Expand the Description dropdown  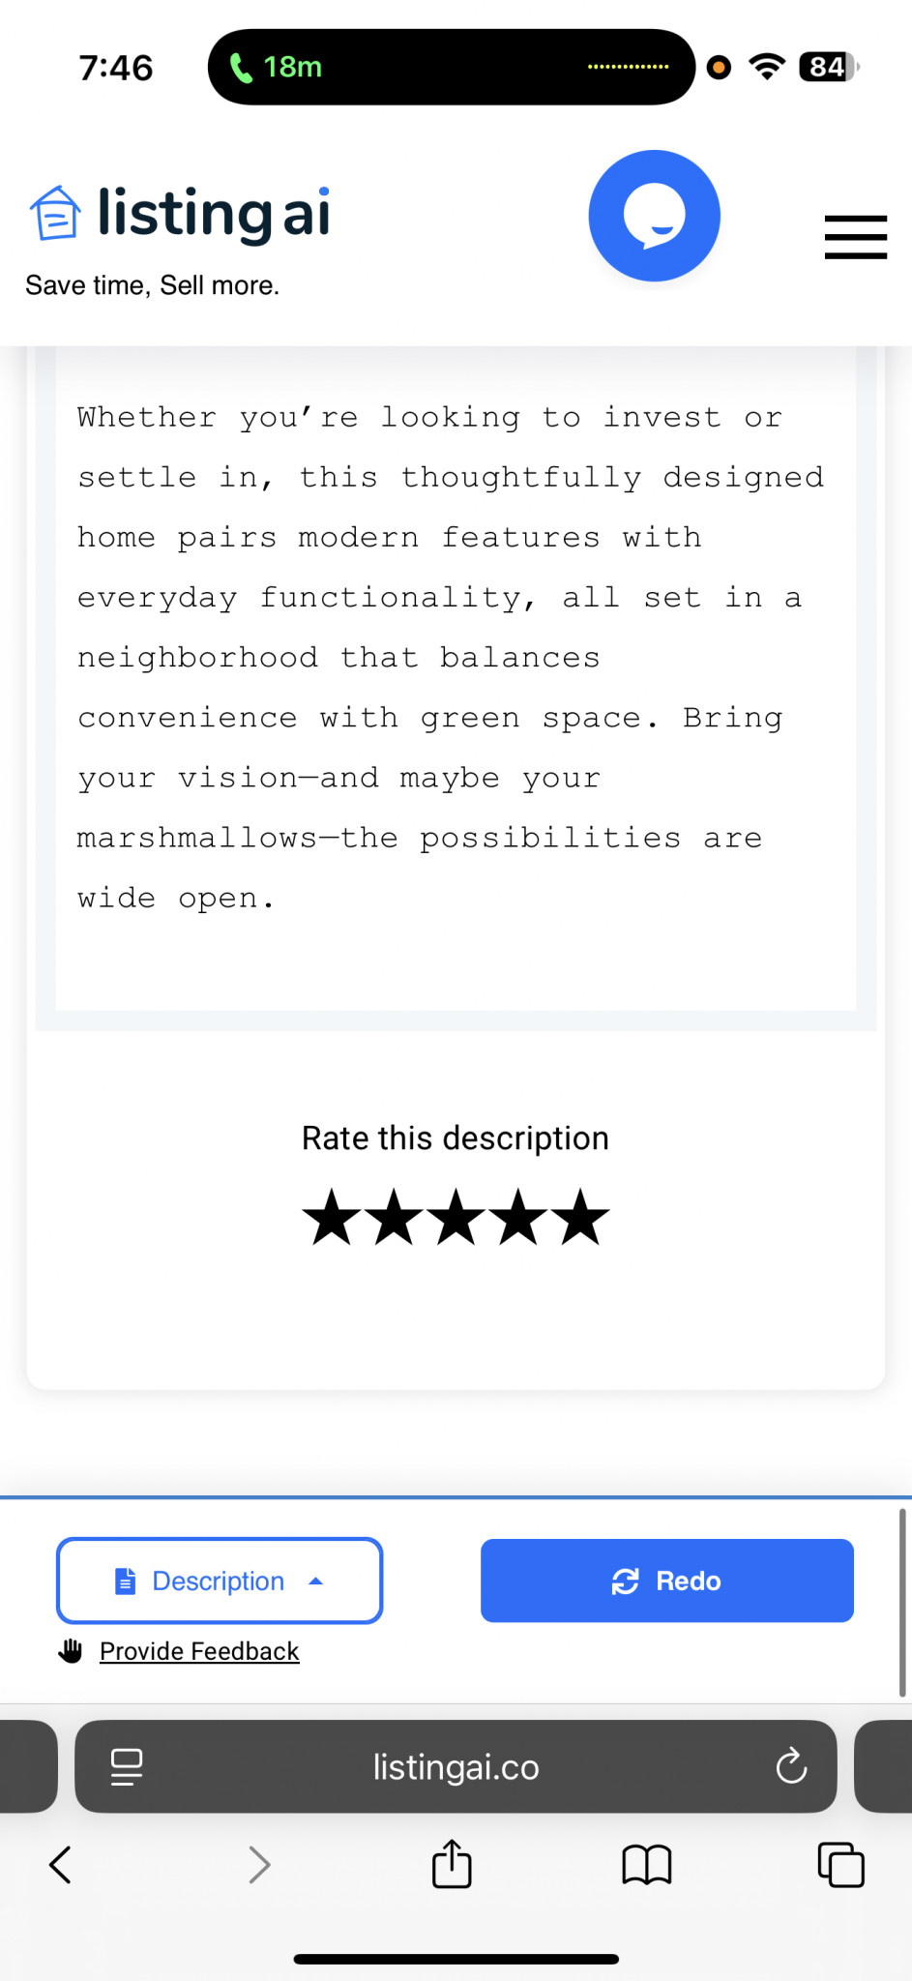point(220,1581)
